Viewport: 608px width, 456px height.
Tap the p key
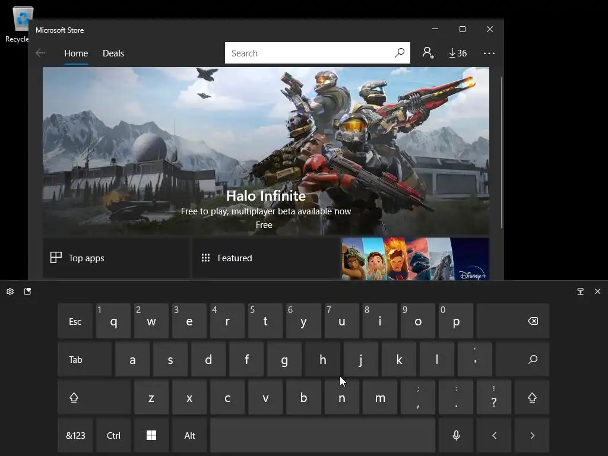tap(456, 321)
